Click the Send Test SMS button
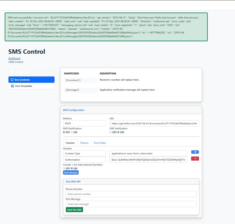Image resolution: width=235 pixels, height=224 pixels. click(74, 210)
